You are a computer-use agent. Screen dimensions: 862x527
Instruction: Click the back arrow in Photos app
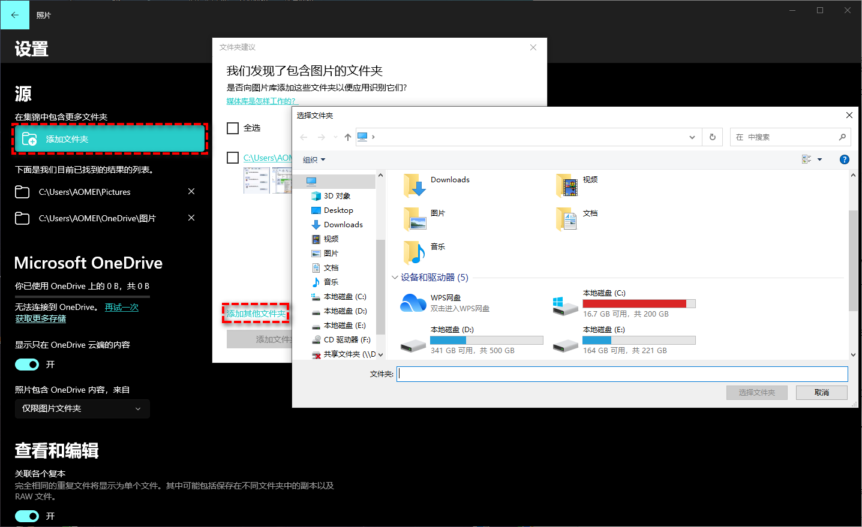coord(14,15)
